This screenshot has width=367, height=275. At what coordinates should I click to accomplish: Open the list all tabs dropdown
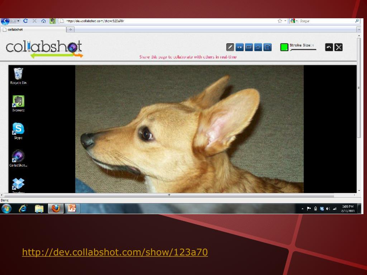point(359,29)
